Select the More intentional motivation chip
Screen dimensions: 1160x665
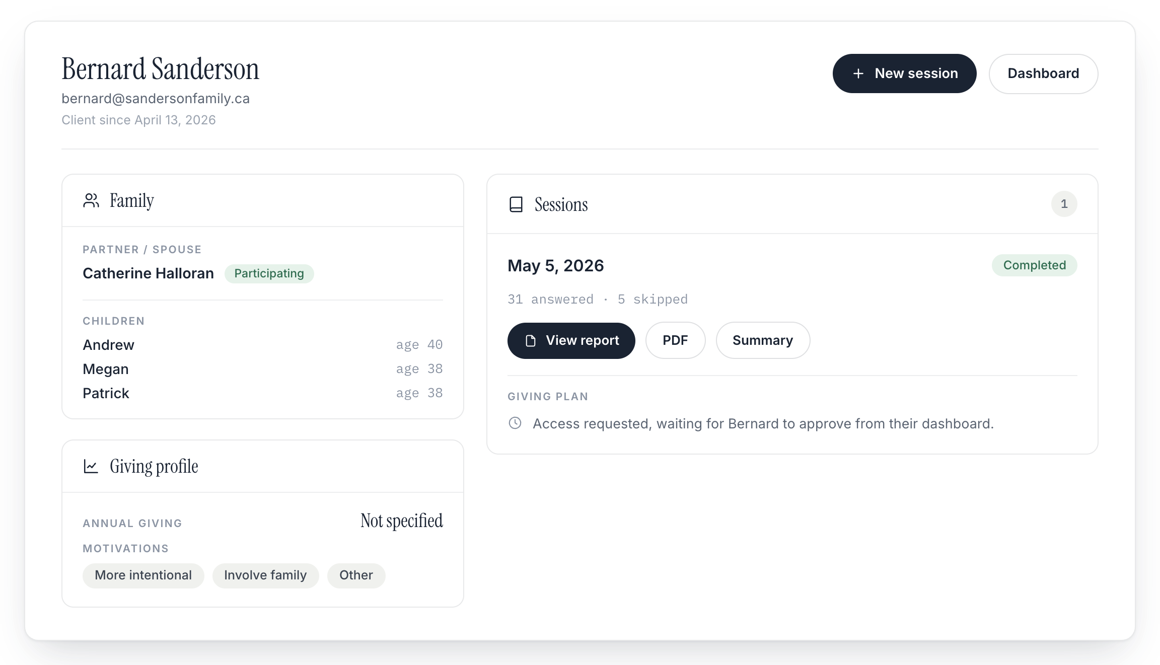click(143, 575)
